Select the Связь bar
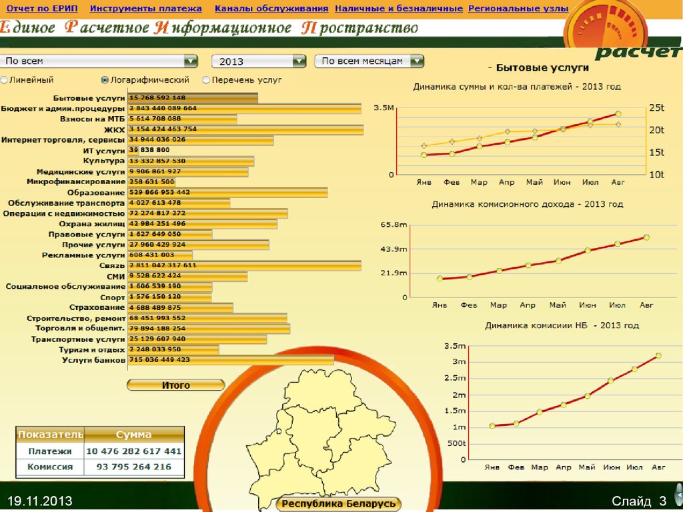 (x=244, y=265)
